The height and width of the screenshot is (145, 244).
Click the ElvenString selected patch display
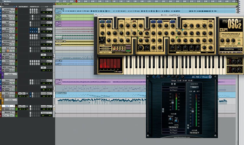pyautogui.click(x=229, y=49)
